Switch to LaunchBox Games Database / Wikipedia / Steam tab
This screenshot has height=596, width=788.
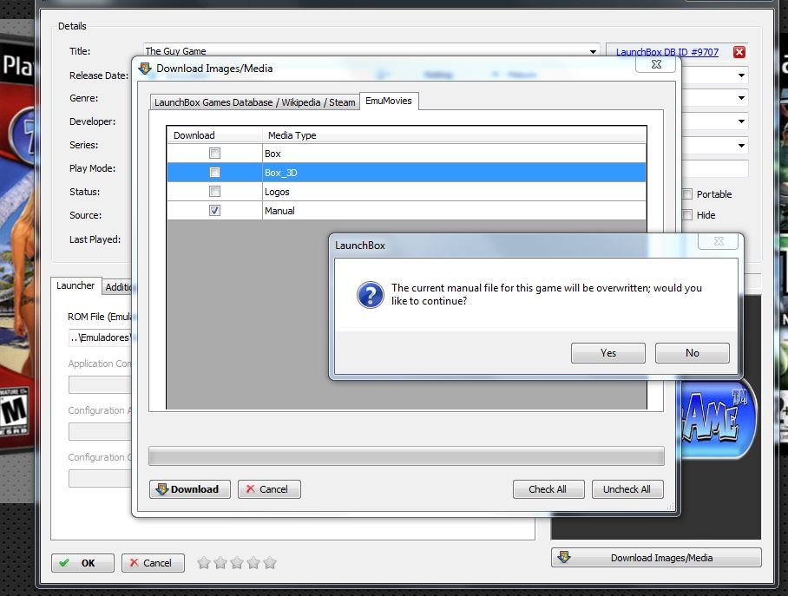255,102
